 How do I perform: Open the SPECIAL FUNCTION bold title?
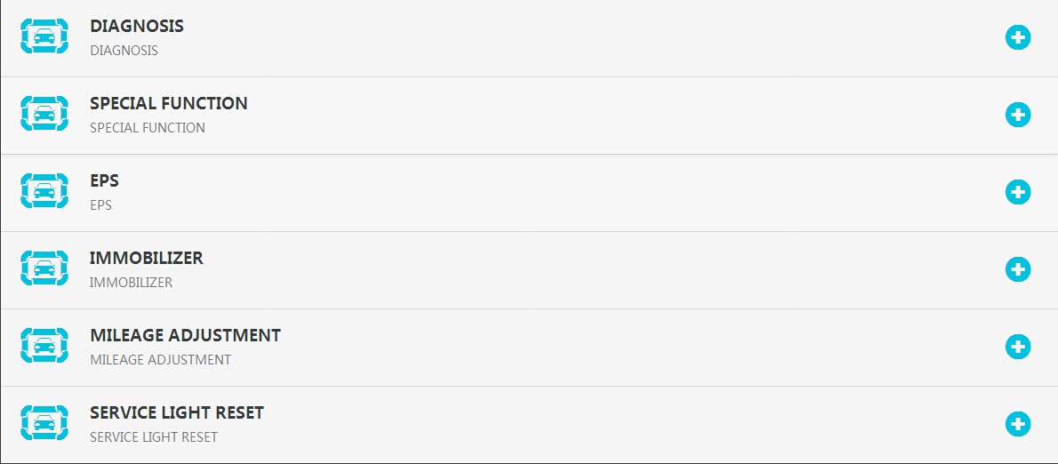[169, 103]
